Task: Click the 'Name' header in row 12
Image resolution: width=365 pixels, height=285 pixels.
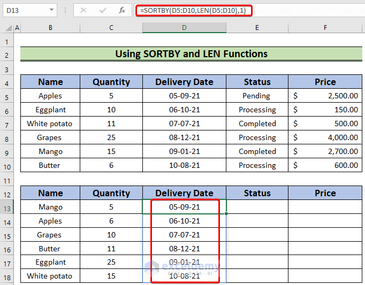Action: click(50, 193)
